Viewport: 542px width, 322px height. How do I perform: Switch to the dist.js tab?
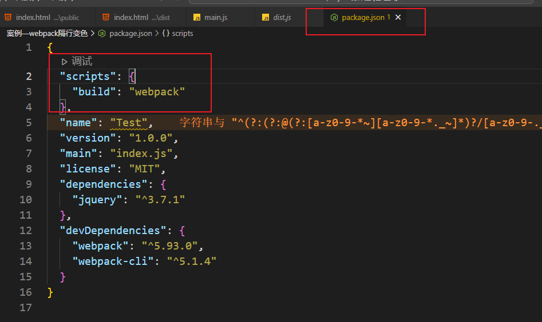[276, 17]
